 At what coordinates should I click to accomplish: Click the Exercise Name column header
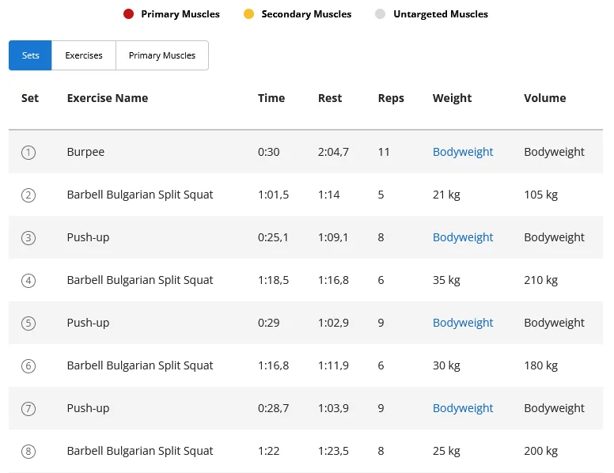pos(108,98)
